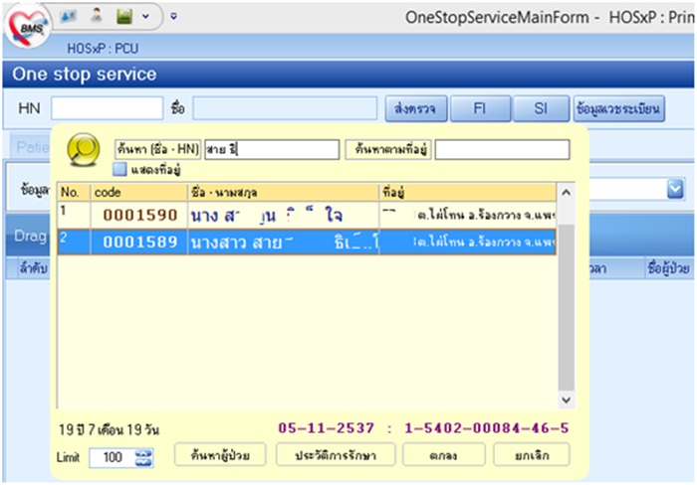This screenshot has width=697, height=485.
Task: Click the SI button
Action: click(x=541, y=108)
